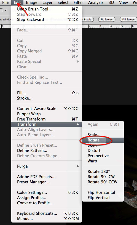Open the tool preset dropdown arrow
The height and width of the screenshot is (225, 137).
[6, 10]
